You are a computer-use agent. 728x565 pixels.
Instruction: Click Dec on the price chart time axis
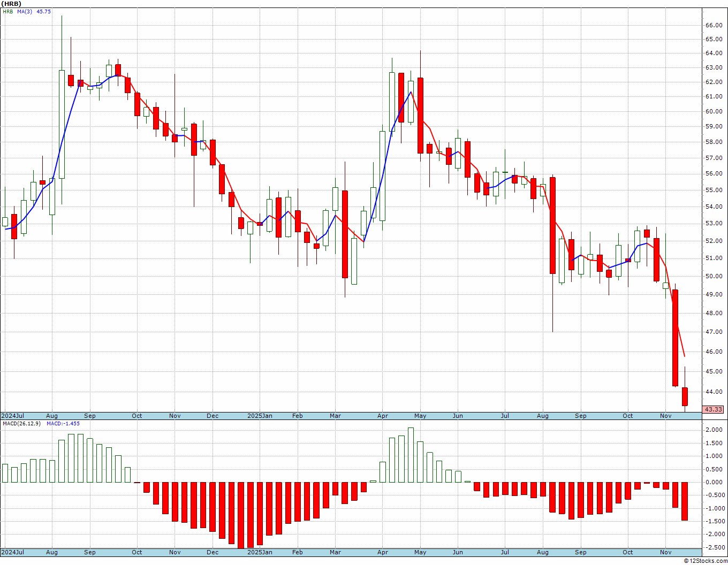tap(213, 416)
